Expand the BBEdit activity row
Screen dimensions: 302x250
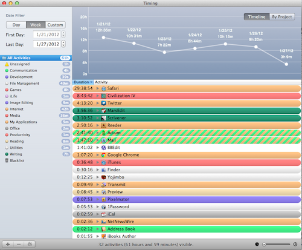(98, 148)
